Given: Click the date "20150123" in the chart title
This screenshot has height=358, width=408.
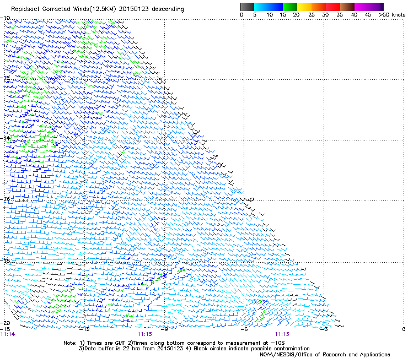Looking at the screenshot, I should pyautogui.click(x=134, y=9).
